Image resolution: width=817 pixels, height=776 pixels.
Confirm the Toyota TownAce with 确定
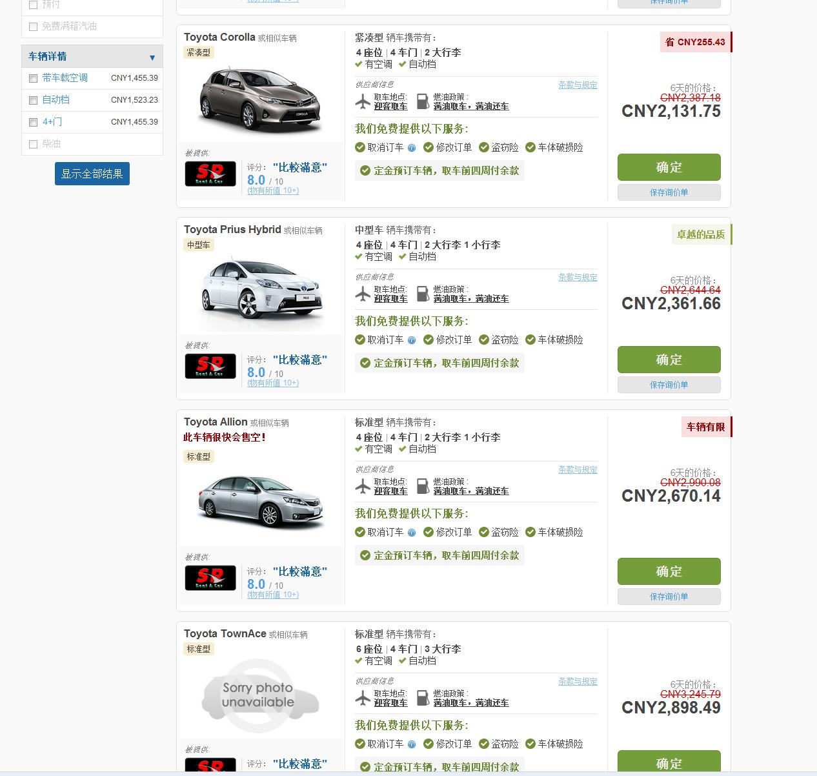pyautogui.click(x=669, y=762)
